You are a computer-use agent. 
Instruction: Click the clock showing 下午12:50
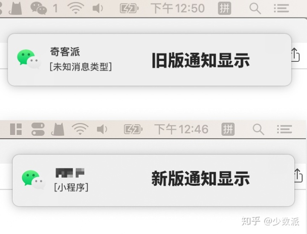pyautogui.click(x=178, y=9)
